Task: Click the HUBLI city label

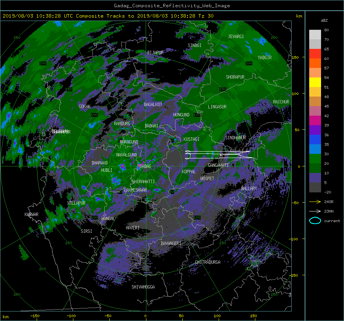Action: [107, 170]
